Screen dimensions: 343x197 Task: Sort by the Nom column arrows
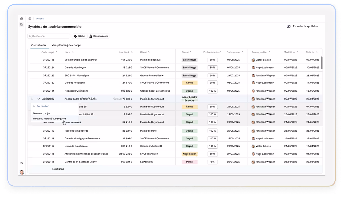(73, 52)
